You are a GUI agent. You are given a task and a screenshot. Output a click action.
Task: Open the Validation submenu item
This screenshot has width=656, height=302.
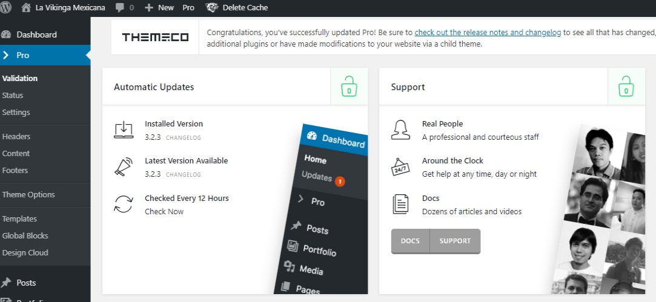tap(19, 78)
